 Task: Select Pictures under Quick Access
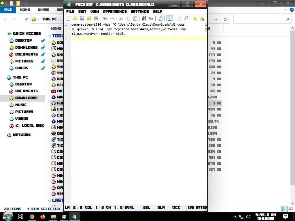(24, 61)
